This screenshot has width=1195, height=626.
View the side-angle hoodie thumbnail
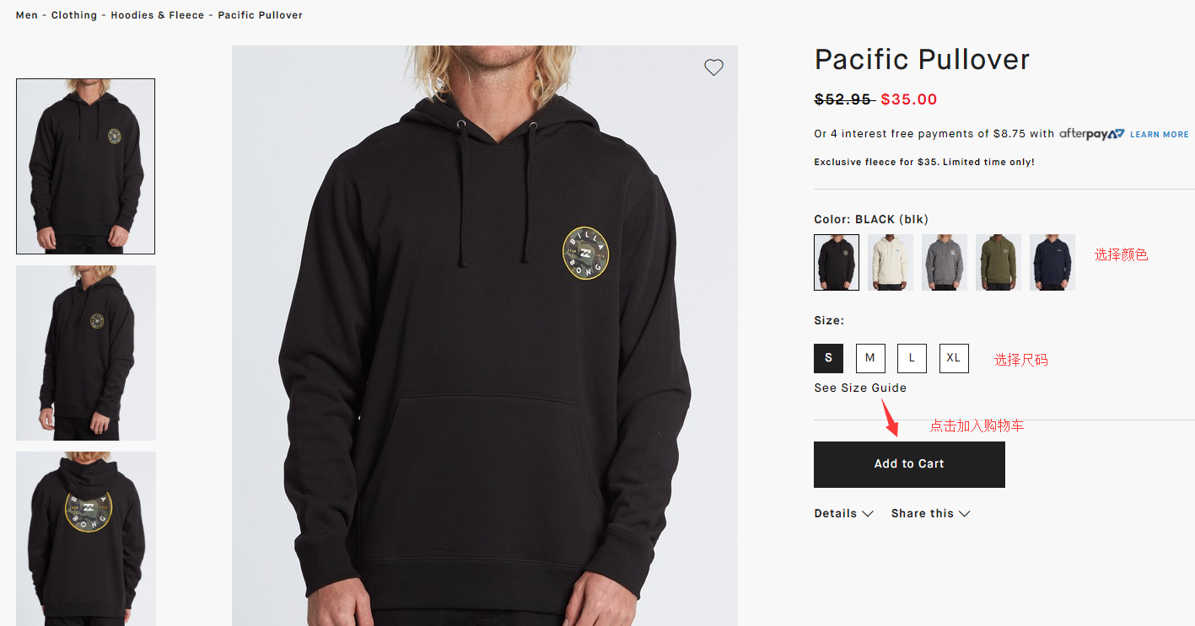pos(86,353)
